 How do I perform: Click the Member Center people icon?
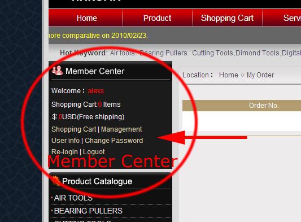click(57, 71)
